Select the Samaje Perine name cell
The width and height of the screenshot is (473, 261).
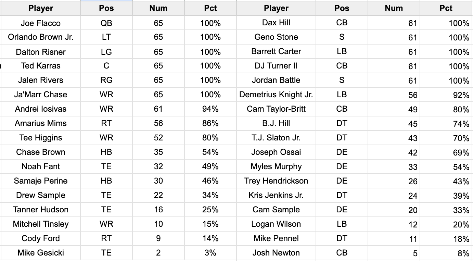coord(40,181)
